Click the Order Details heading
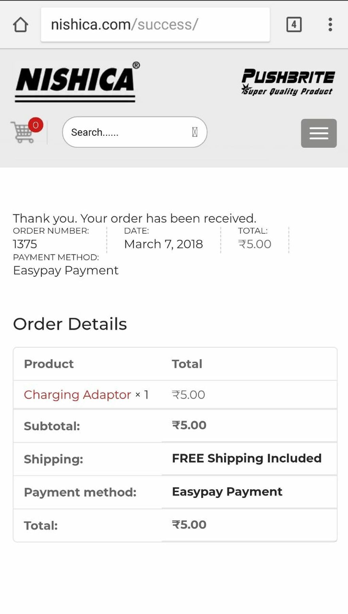The image size is (348, 614). point(70,324)
